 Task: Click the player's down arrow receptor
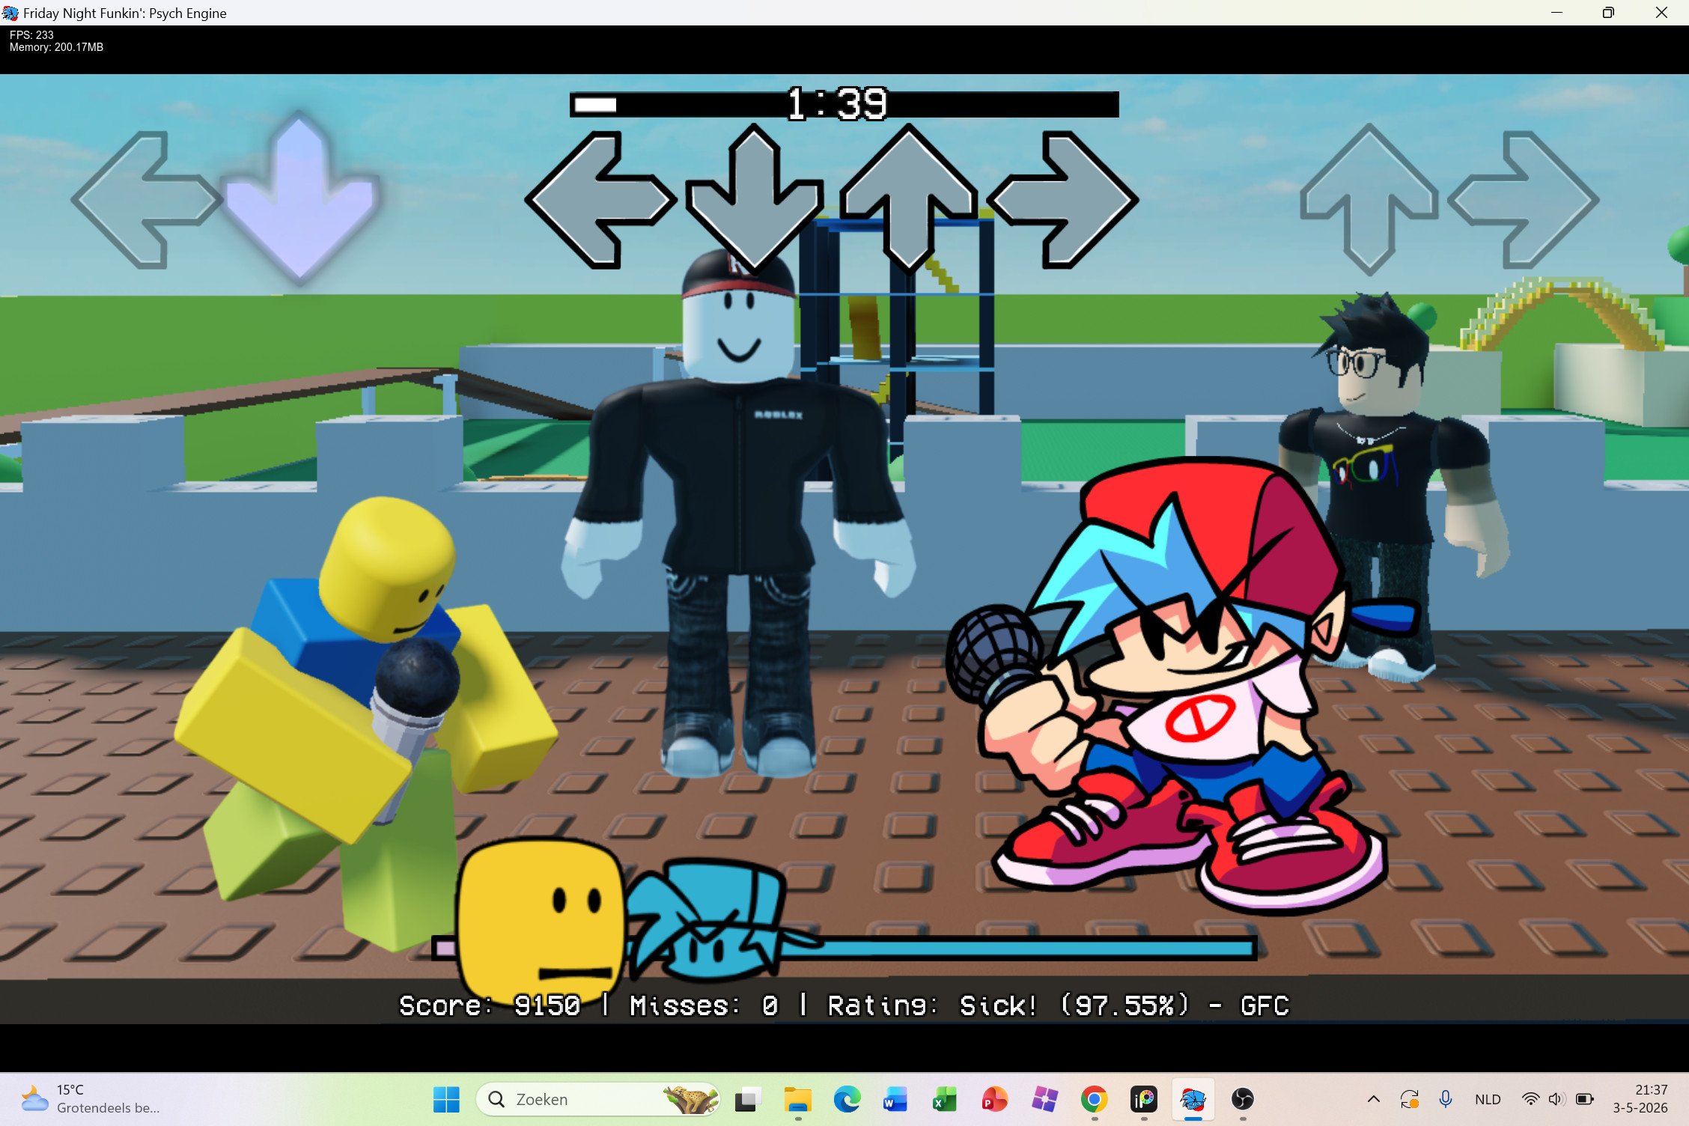(755, 200)
